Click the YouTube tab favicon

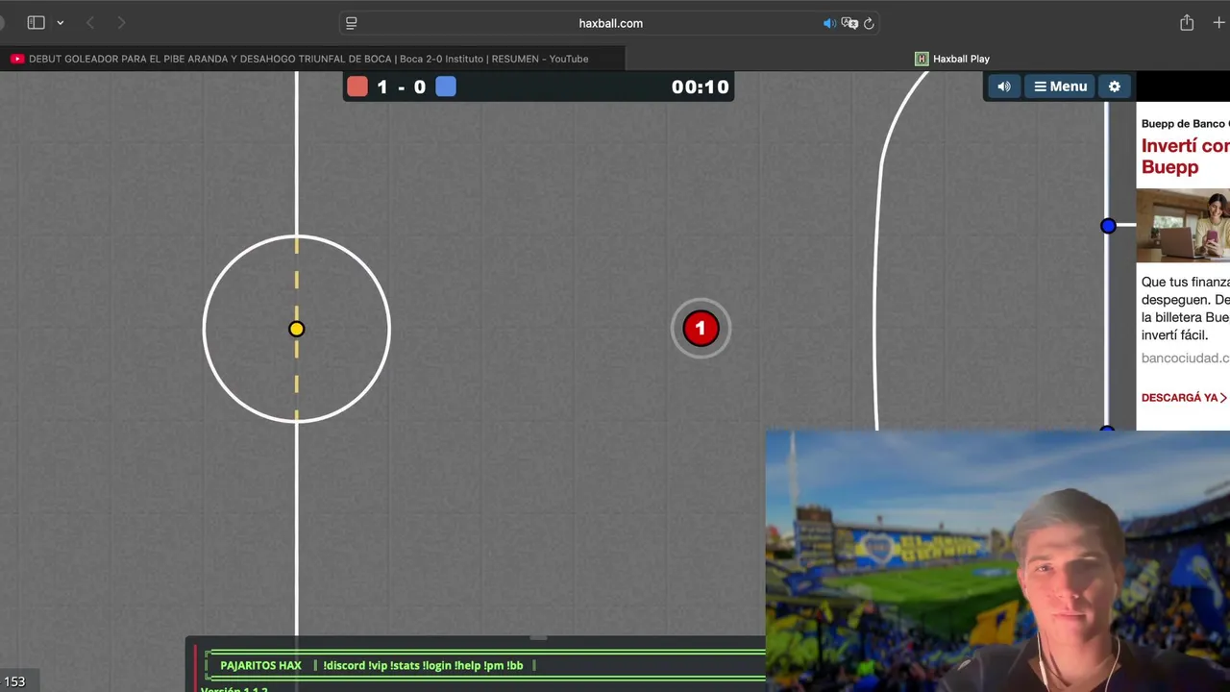17,59
